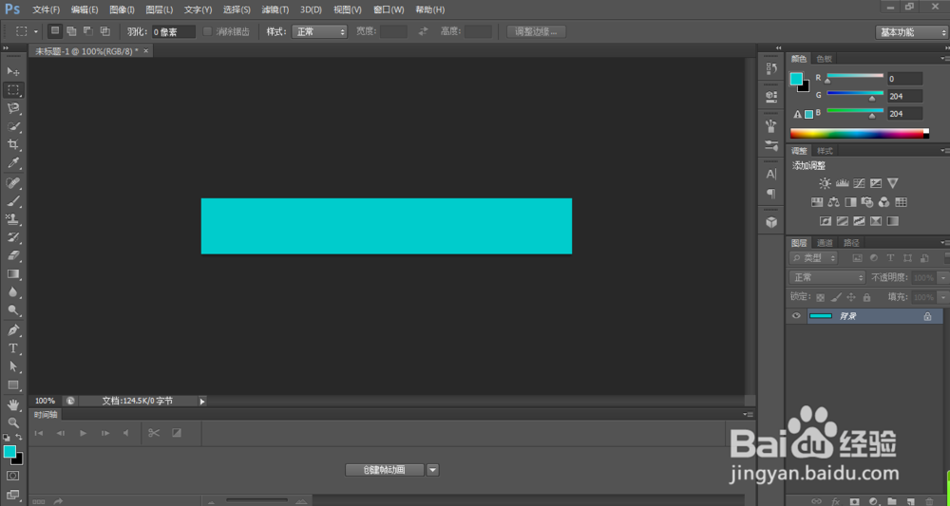Select the Quick Selection tool
950x506 pixels.
click(13, 126)
